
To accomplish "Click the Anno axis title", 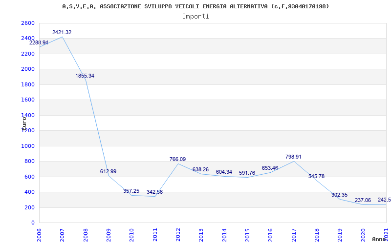I will coord(379,239).
